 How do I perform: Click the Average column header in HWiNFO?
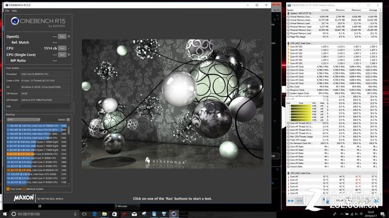(x=373, y=10)
